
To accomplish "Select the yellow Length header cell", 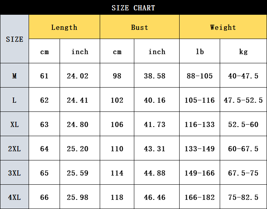I will [x=64, y=27].
